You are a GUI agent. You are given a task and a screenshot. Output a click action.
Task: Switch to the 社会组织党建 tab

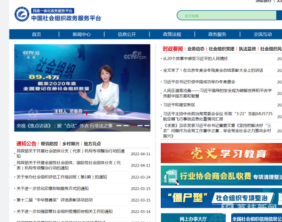(221, 49)
